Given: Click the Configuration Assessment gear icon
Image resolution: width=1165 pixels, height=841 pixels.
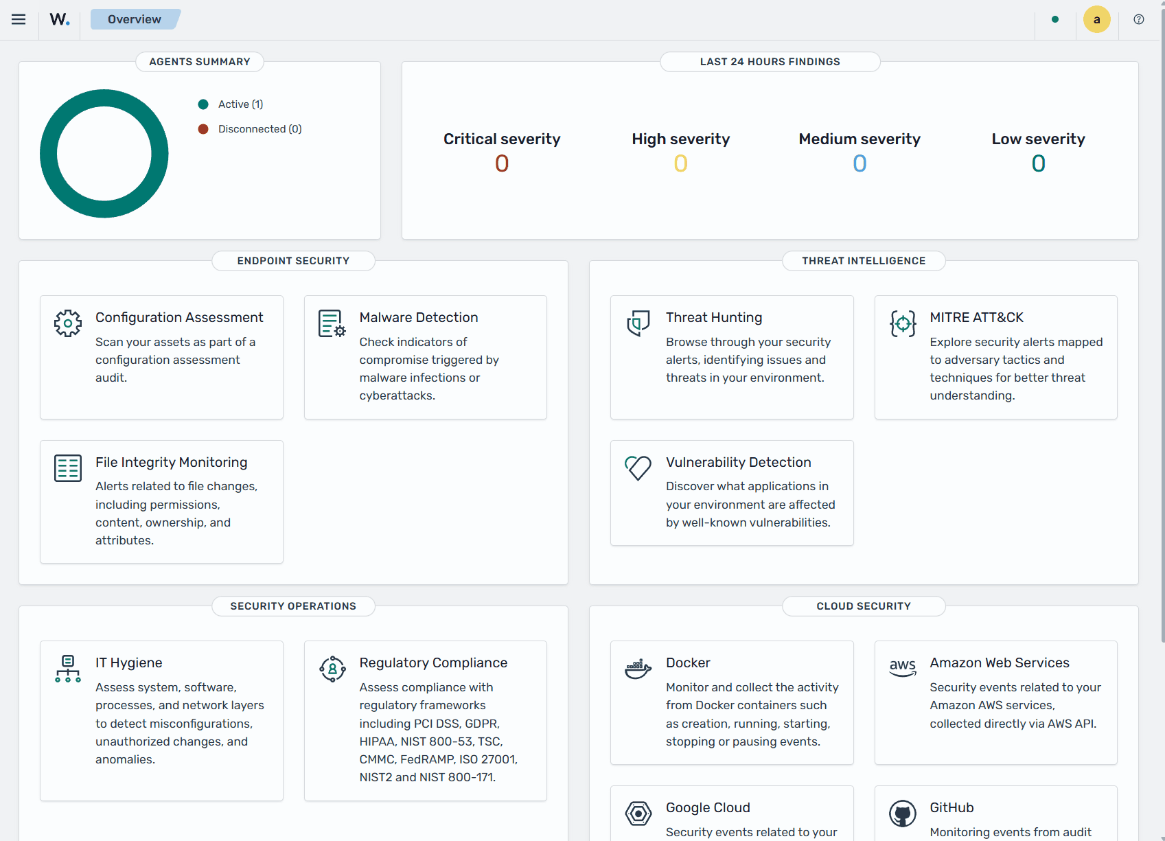Looking at the screenshot, I should click(68, 323).
